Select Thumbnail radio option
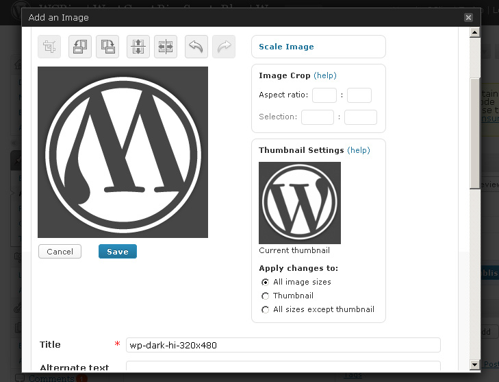499x382 pixels. [x=265, y=296]
